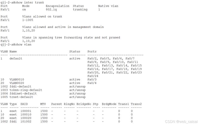Select the Encapsulation column header

tap(57, 6)
